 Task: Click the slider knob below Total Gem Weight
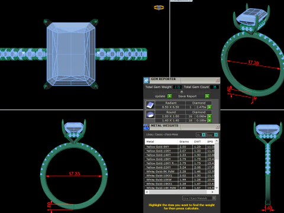point(182,92)
